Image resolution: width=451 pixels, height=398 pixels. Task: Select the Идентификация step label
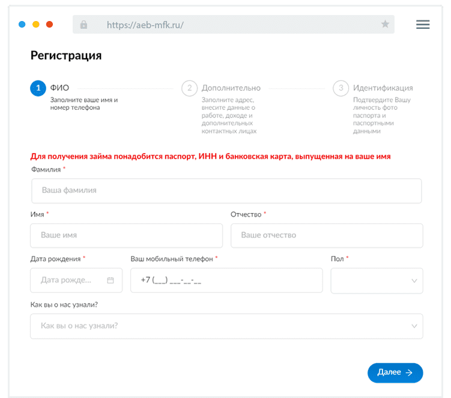[x=383, y=88]
